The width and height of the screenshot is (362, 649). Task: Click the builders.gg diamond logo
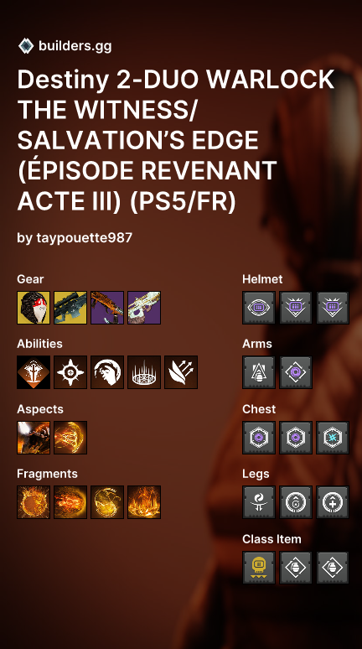click(26, 46)
